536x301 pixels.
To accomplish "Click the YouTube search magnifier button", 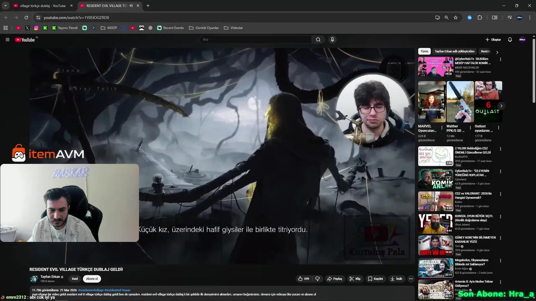I will pyautogui.click(x=318, y=40).
